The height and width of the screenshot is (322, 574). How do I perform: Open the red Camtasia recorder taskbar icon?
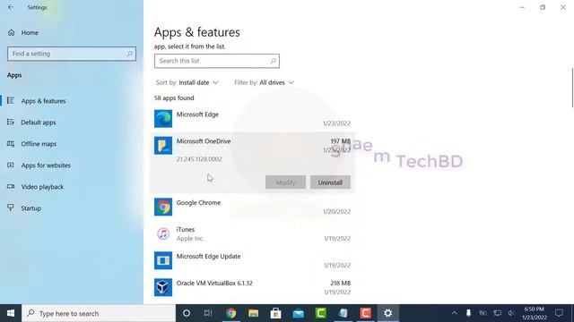tap(365, 313)
